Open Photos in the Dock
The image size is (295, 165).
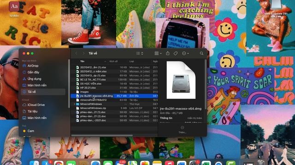pyautogui.click(x=145, y=163)
